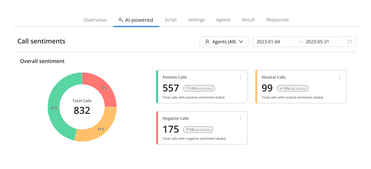Click the calendar icon in date picker
Viewport: 371px width, 169px height.
[x=350, y=41]
